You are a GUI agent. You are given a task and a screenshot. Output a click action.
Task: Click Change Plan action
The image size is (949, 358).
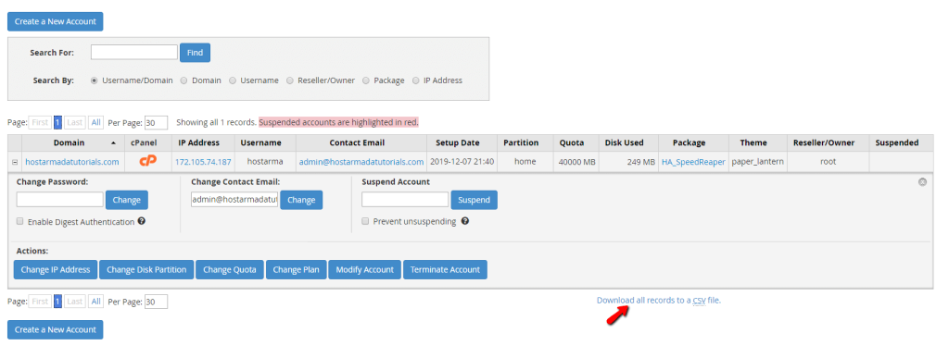[x=296, y=270]
